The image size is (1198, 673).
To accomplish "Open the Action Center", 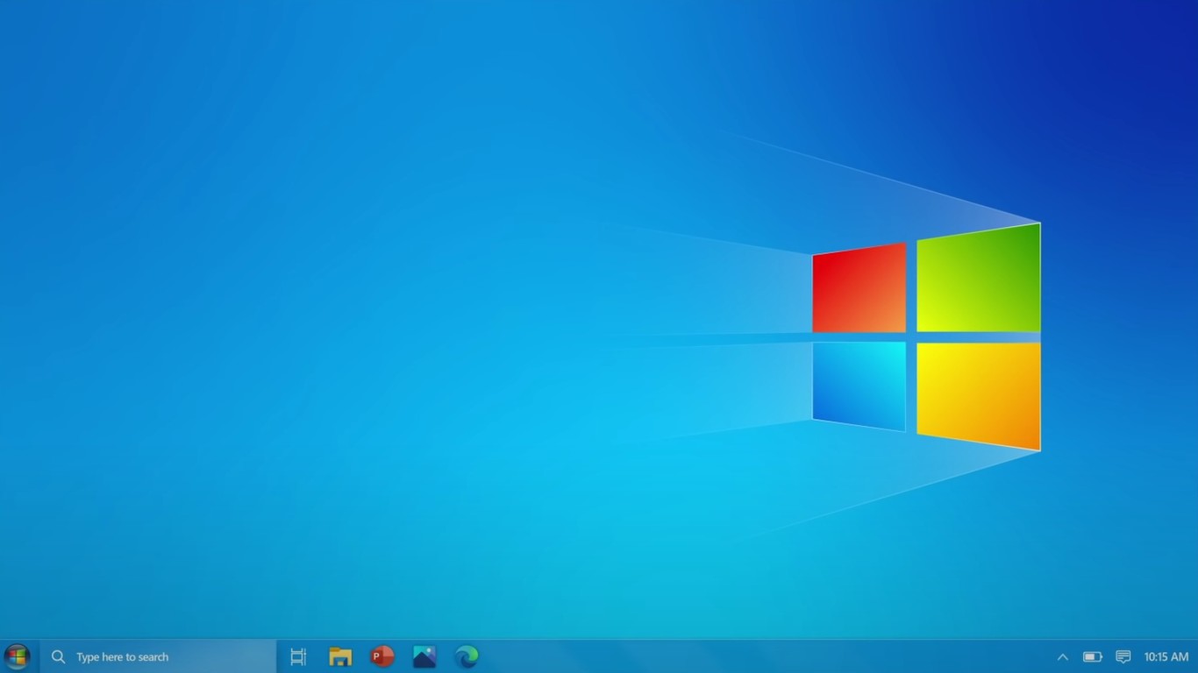I will pyautogui.click(x=1123, y=656).
